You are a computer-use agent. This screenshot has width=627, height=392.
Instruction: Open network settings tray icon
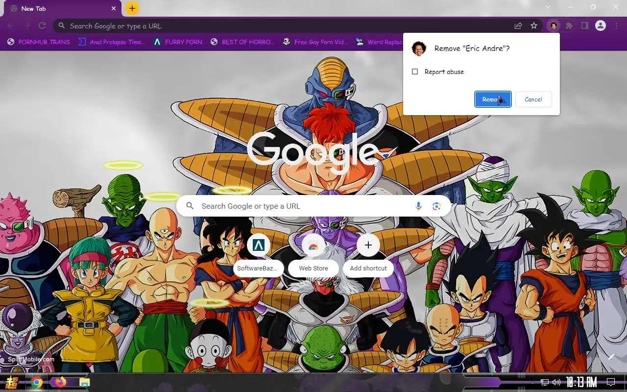click(544, 382)
